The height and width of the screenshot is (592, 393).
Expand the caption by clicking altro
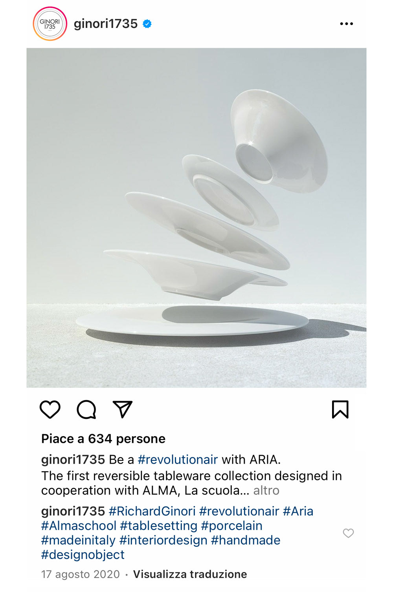point(266,490)
